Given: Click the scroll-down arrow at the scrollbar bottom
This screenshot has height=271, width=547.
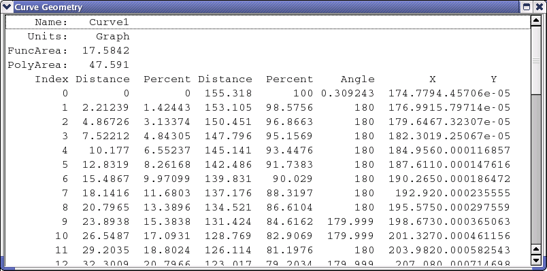Looking at the screenshot, I should (536, 260).
